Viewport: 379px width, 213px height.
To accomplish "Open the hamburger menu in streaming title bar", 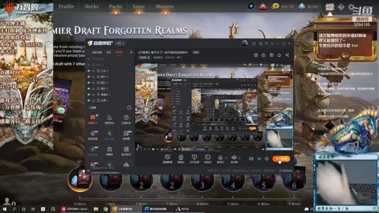I will (x=272, y=44).
